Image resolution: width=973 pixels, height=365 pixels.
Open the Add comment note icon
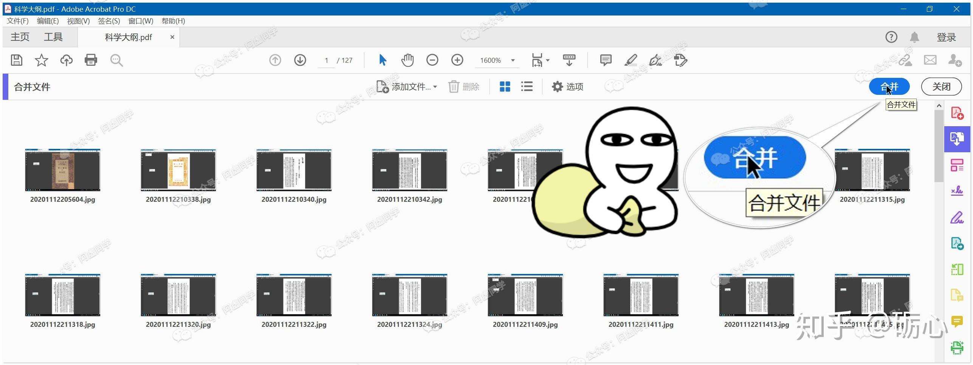pos(606,60)
